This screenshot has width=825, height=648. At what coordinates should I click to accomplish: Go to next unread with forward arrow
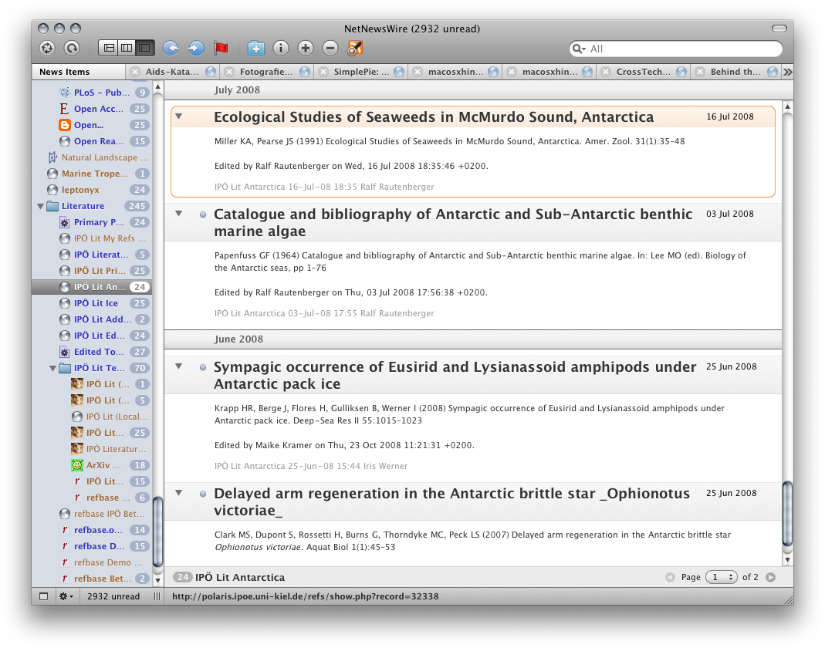click(196, 49)
